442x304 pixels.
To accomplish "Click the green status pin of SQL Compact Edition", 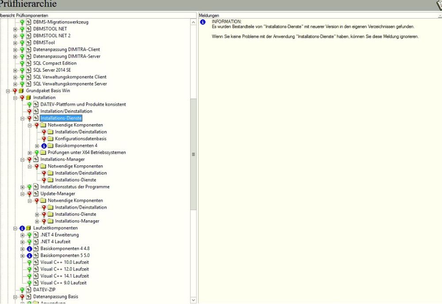I will [x=22, y=63].
